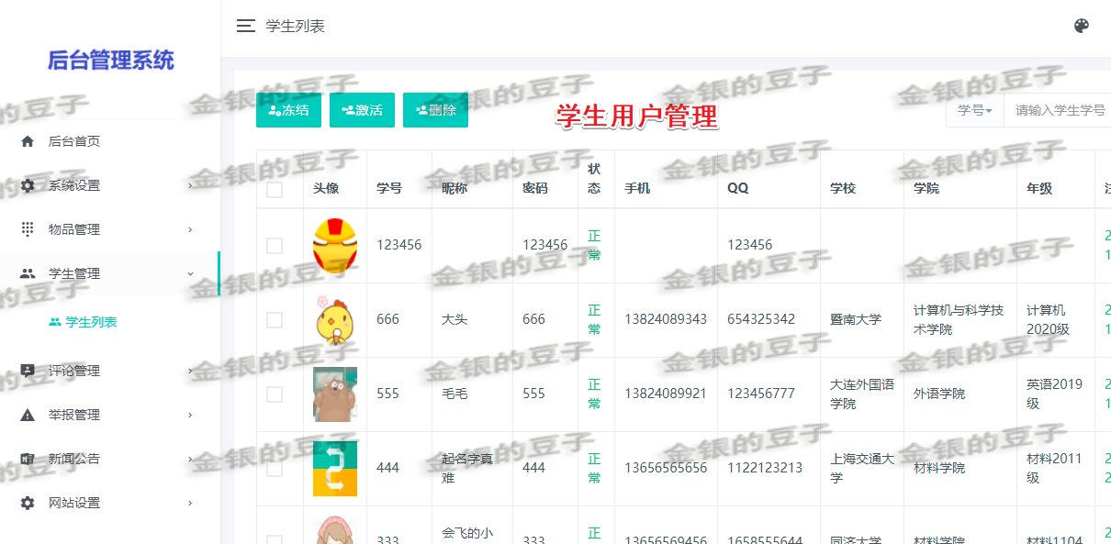Click the small people icon beside 学生列表
The height and width of the screenshot is (544, 1111).
coord(54,322)
